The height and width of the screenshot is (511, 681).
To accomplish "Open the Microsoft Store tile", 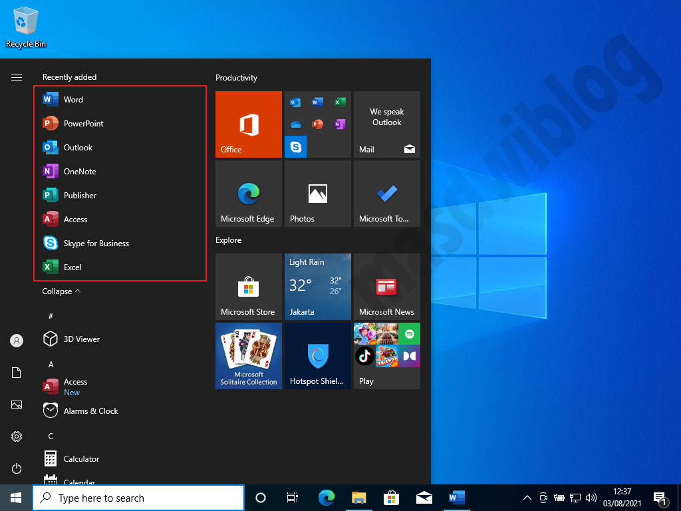I will coord(249,287).
